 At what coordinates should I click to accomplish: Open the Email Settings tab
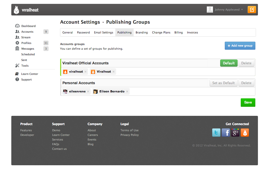(104, 32)
